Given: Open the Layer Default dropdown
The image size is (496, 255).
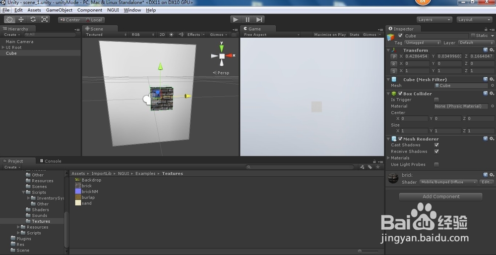Looking at the screenshot, I should 476,43.
